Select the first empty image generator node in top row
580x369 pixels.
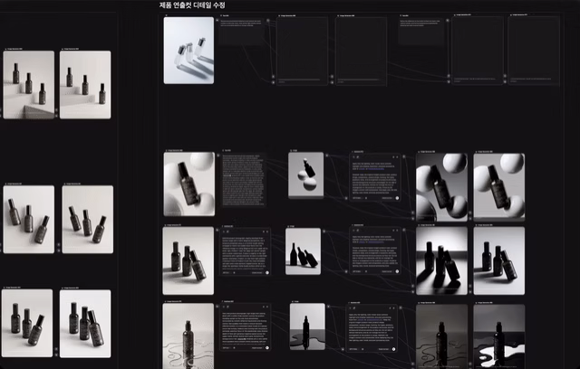[x=302, y=51]
